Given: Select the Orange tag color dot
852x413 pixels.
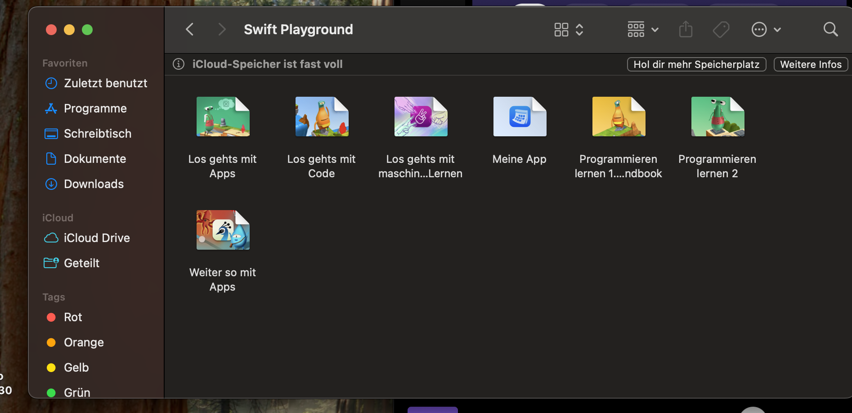Looking at the screenshot, I should pos(51,343).
